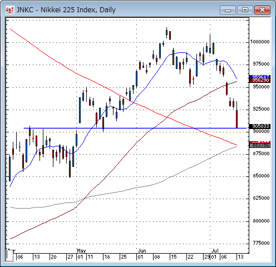Click the 925000 price axis label

click(261, 109)
